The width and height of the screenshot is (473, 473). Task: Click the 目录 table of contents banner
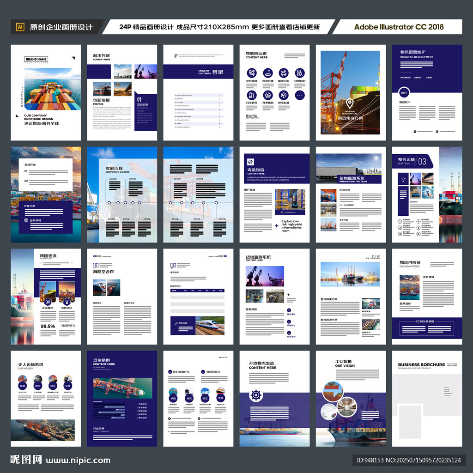(x=198, y=72)
